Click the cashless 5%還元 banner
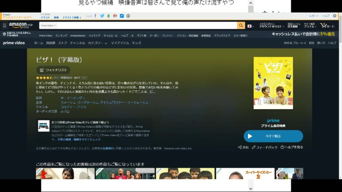This screenshot has height=192, width=342. 303,34
